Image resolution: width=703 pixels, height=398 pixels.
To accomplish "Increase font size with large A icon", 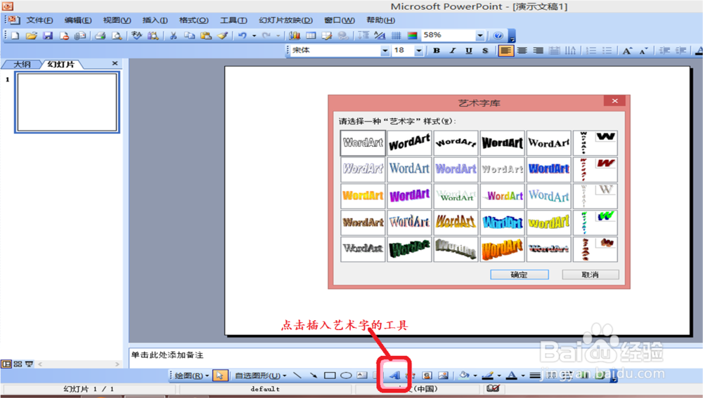I will click(x=627, y=51).
